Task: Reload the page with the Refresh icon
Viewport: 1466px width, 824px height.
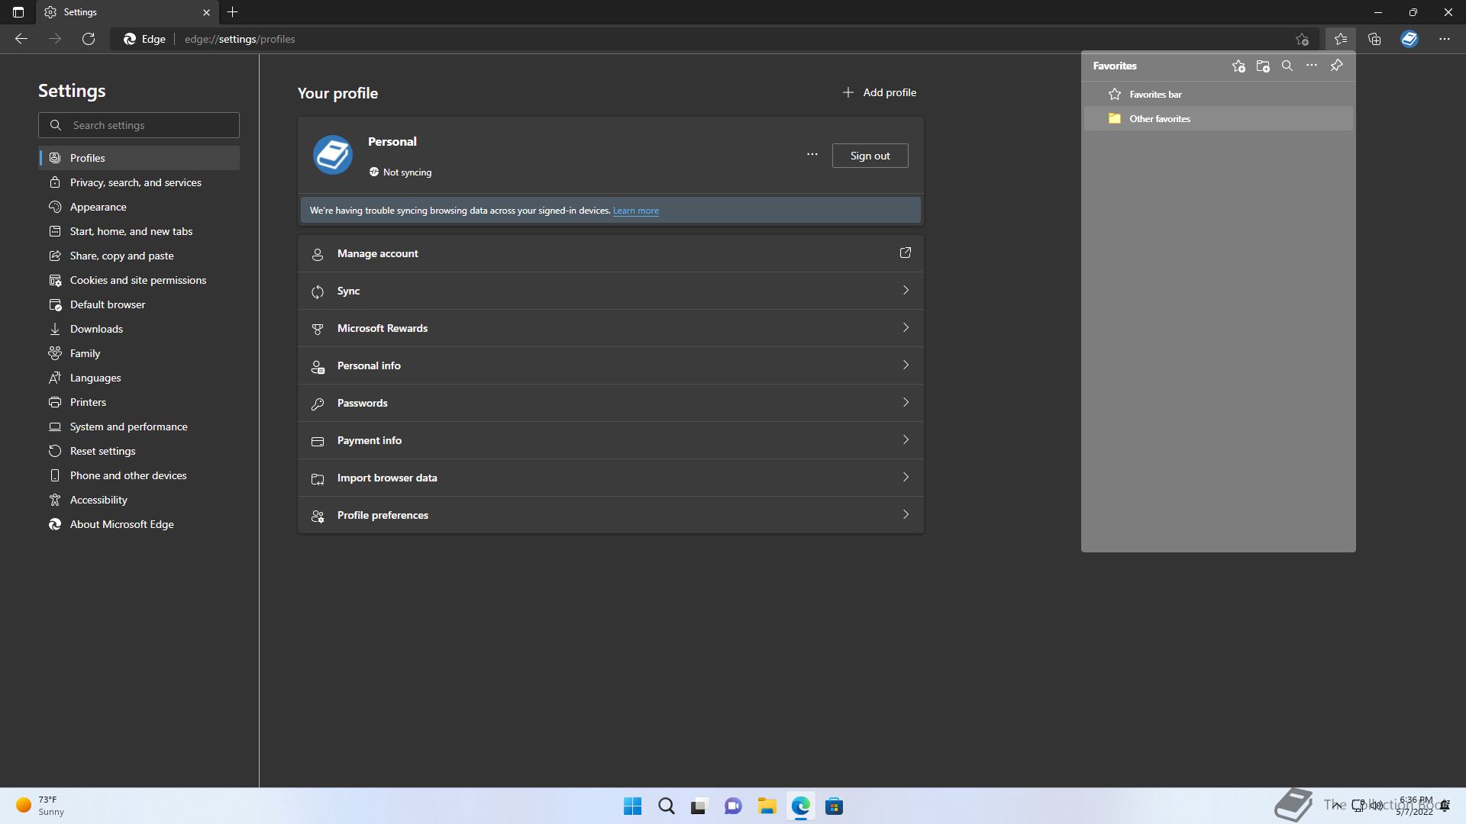Action: pos(89,39)
